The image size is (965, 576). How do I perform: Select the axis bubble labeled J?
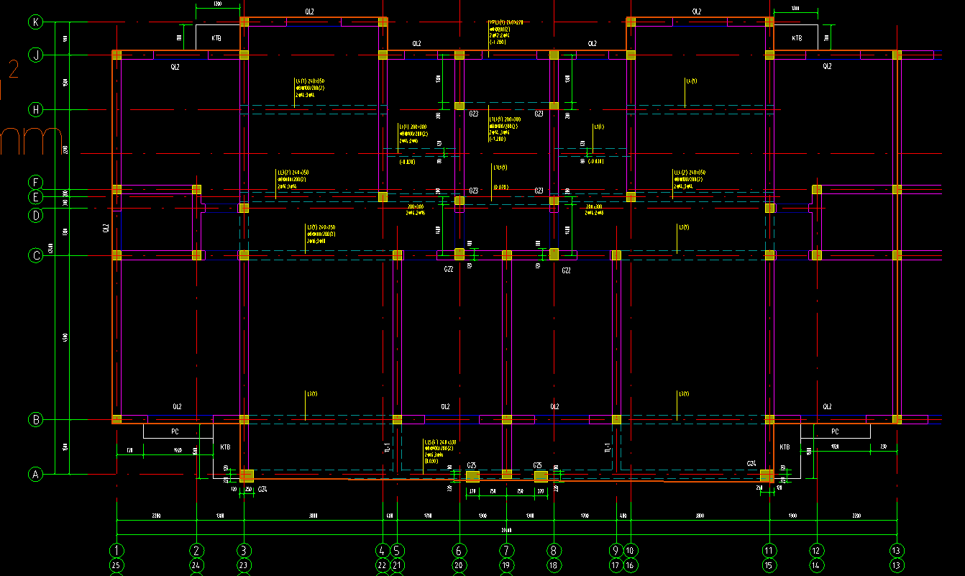(35, 55)
